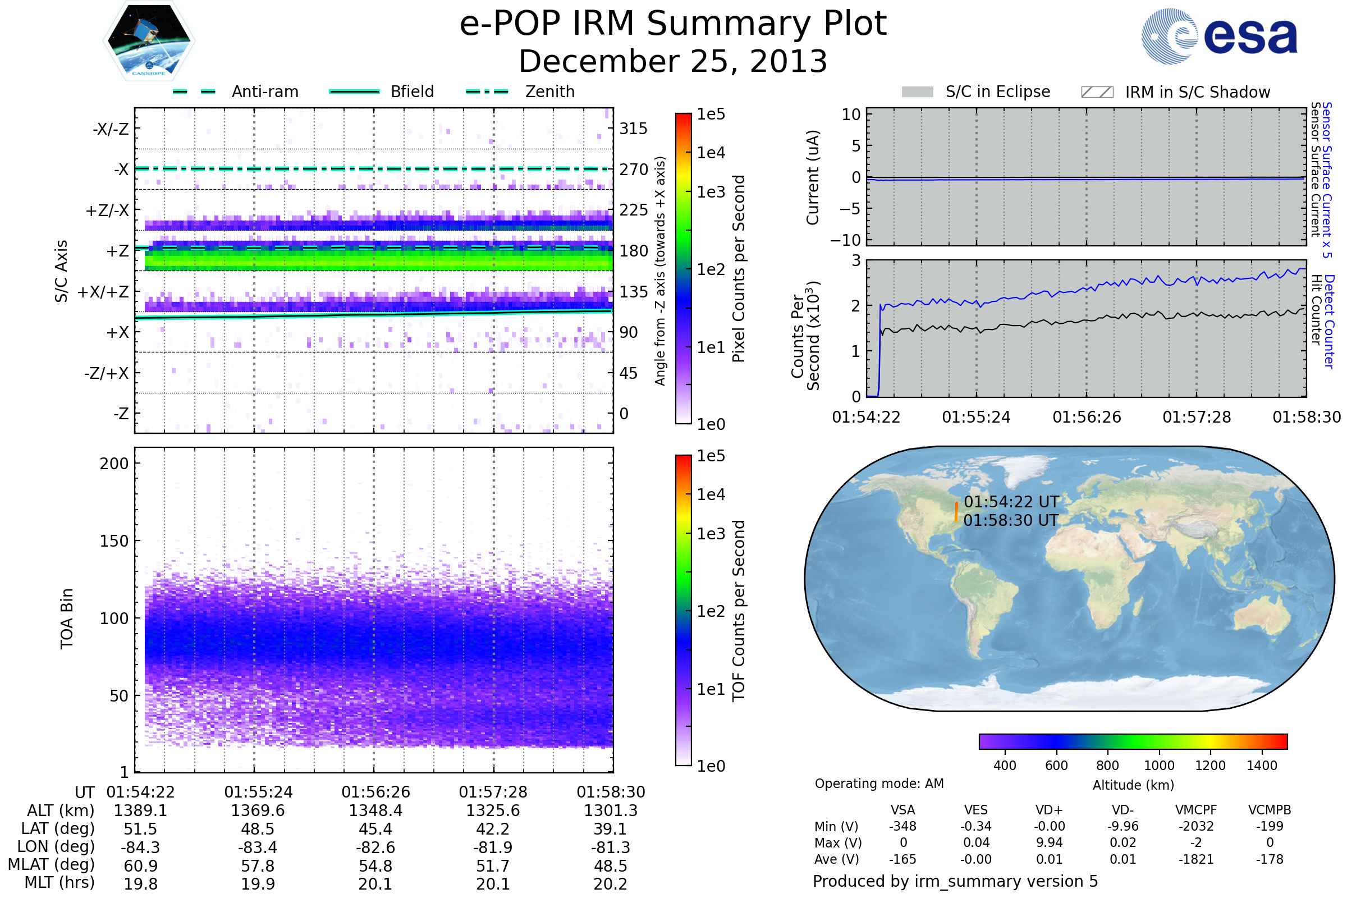Screen dimensions: 1347x898
Task: Click the 01:54:22 UT label on the map
Action: click(x=1011, y=502)
